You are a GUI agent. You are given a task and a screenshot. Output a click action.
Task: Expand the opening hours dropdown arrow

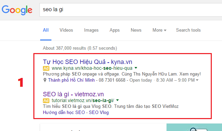[197, 80]
